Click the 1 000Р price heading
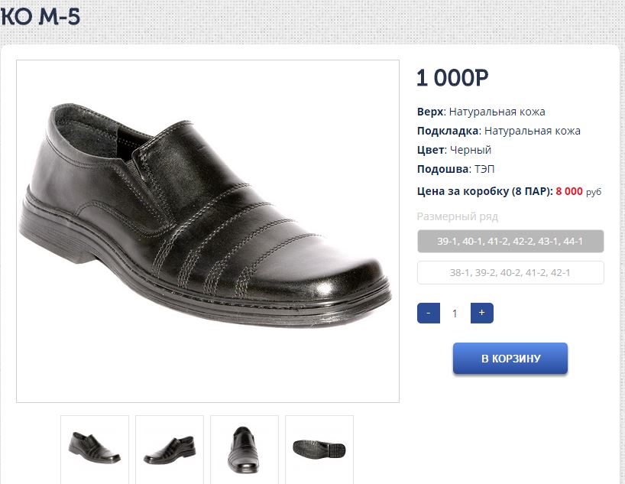The image size is (625, 484). 452,78
